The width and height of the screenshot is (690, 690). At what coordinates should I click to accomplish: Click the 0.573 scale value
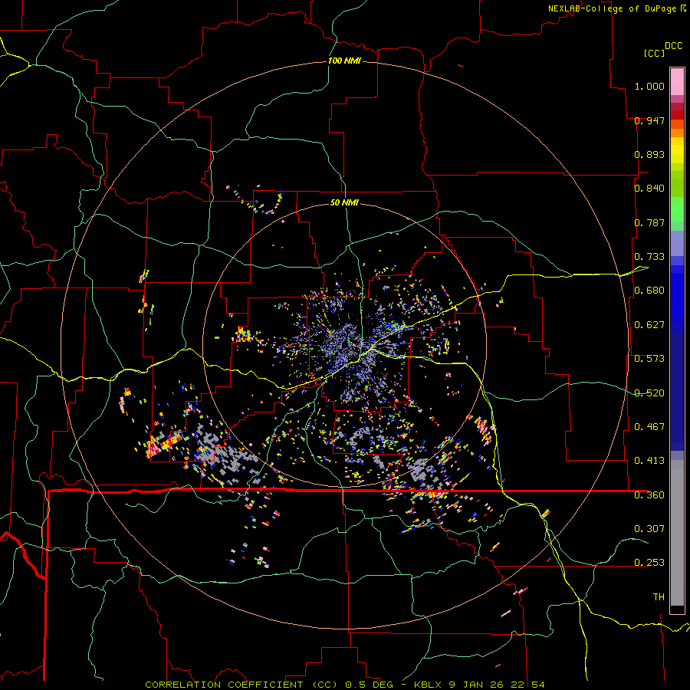(x=649, y=359)
